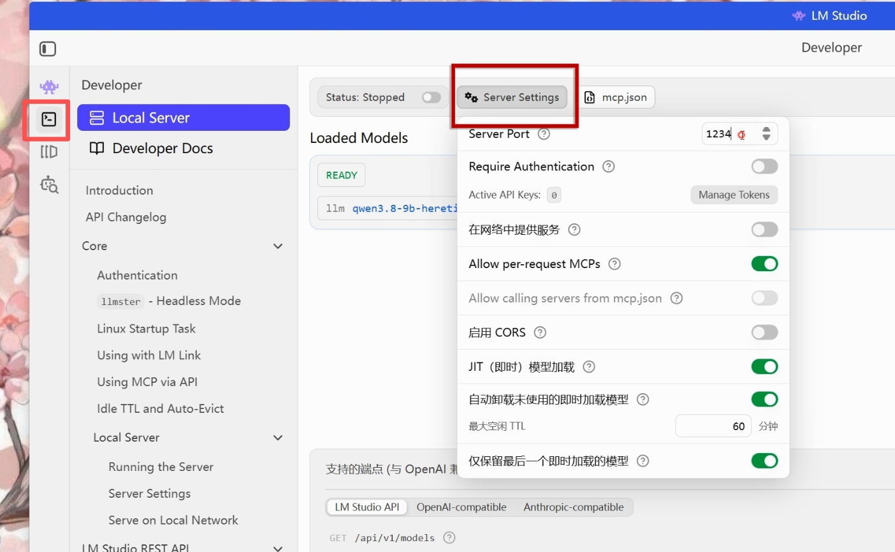The width and height of the screenshot is (895, 552).
Task: Enable Require Authentication switch
Action: [x=764, y=167]
